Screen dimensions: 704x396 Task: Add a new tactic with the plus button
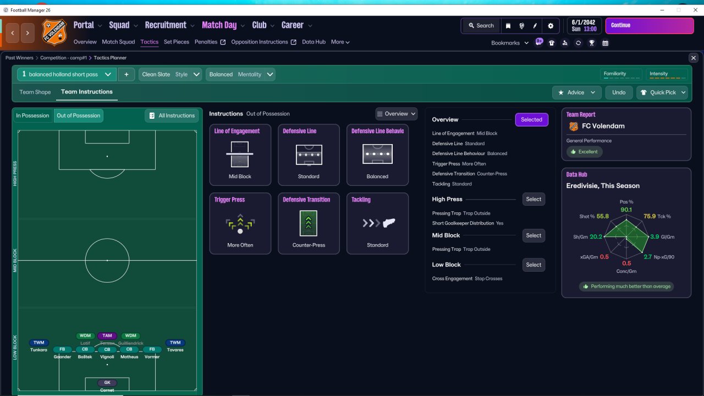point(127,74)
